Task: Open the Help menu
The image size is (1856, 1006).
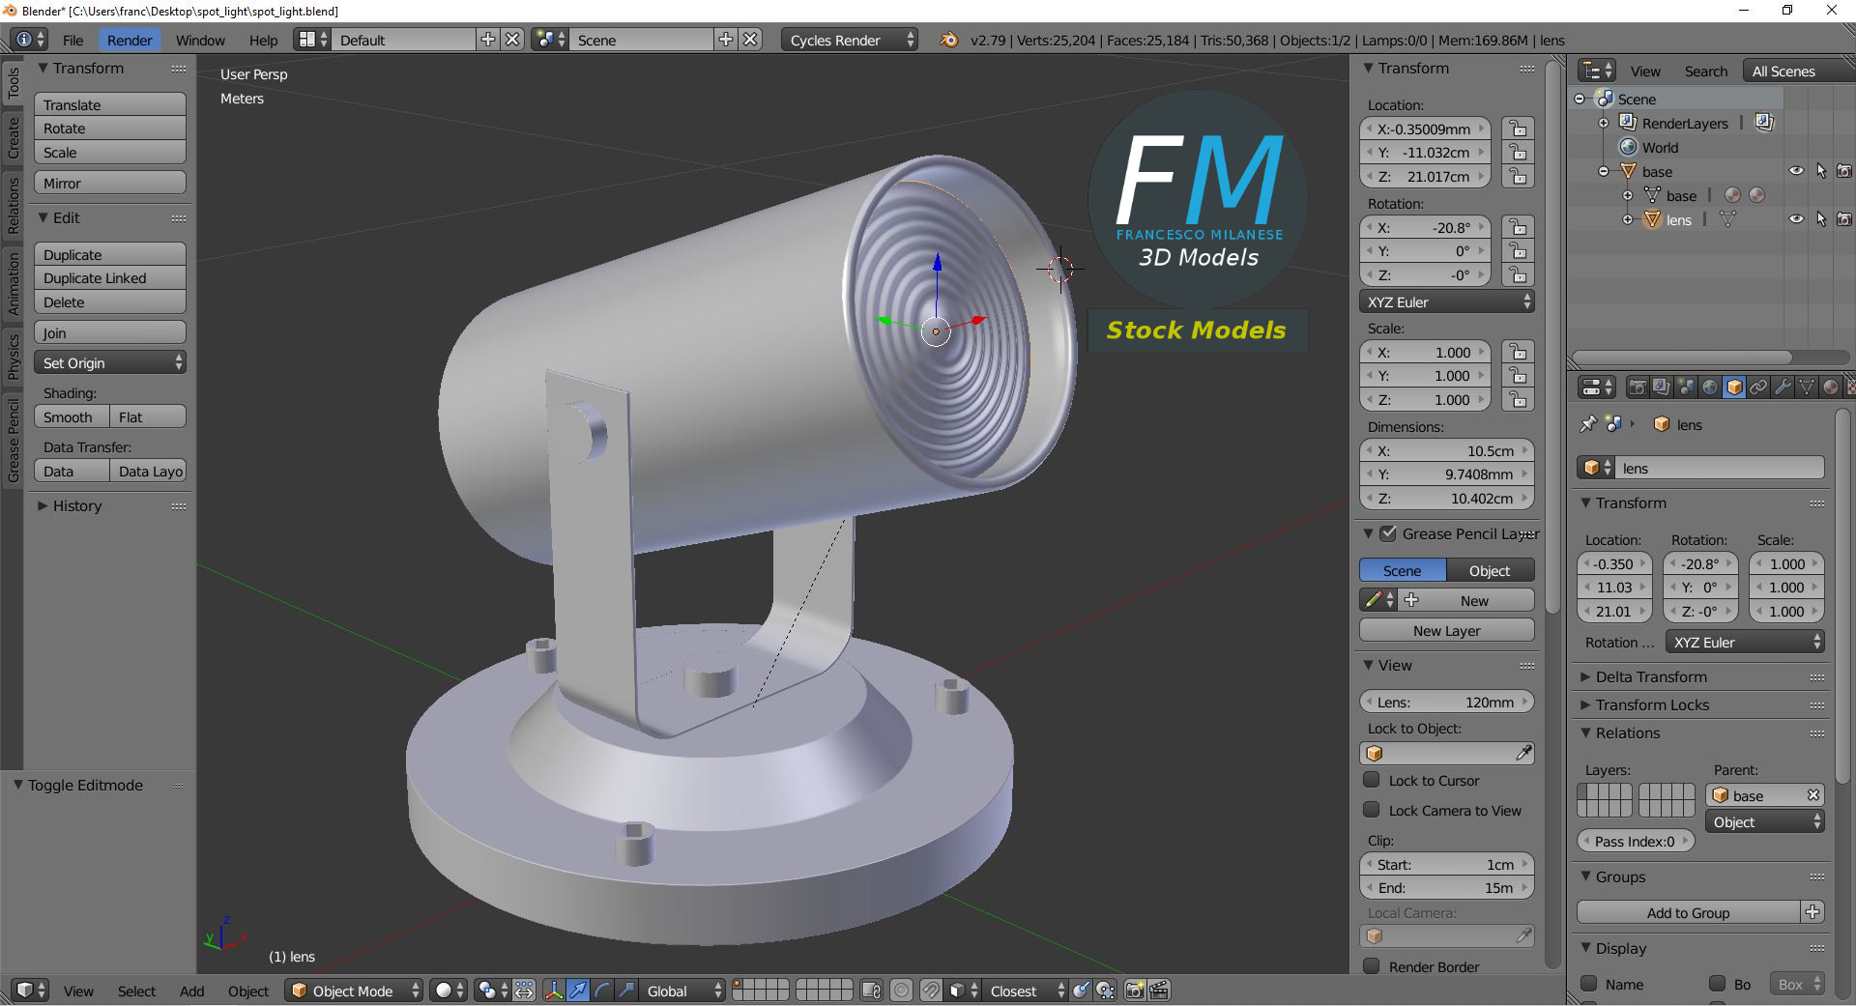Action: coord(263,40)
